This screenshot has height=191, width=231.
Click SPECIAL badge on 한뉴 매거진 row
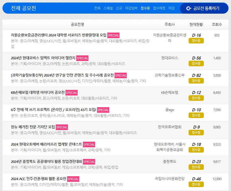62,127
